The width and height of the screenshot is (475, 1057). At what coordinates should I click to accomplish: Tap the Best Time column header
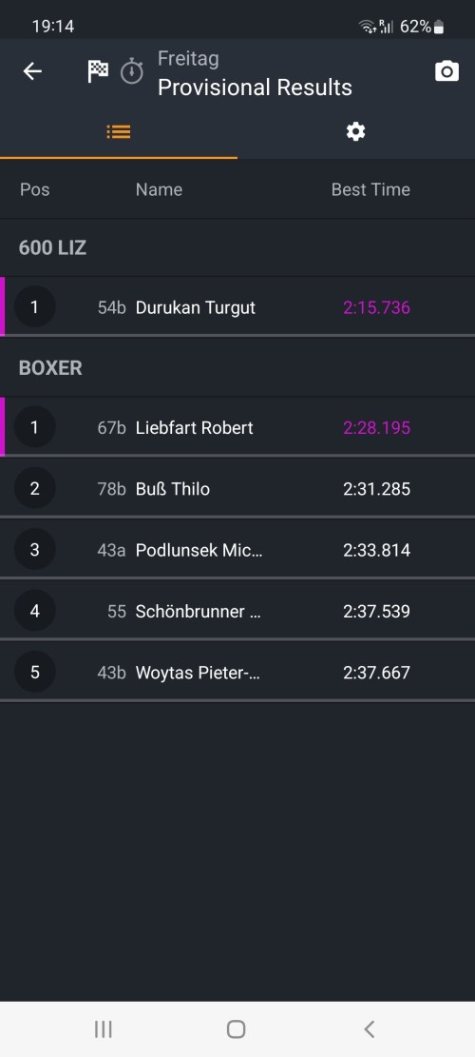(x=370, y=189)
